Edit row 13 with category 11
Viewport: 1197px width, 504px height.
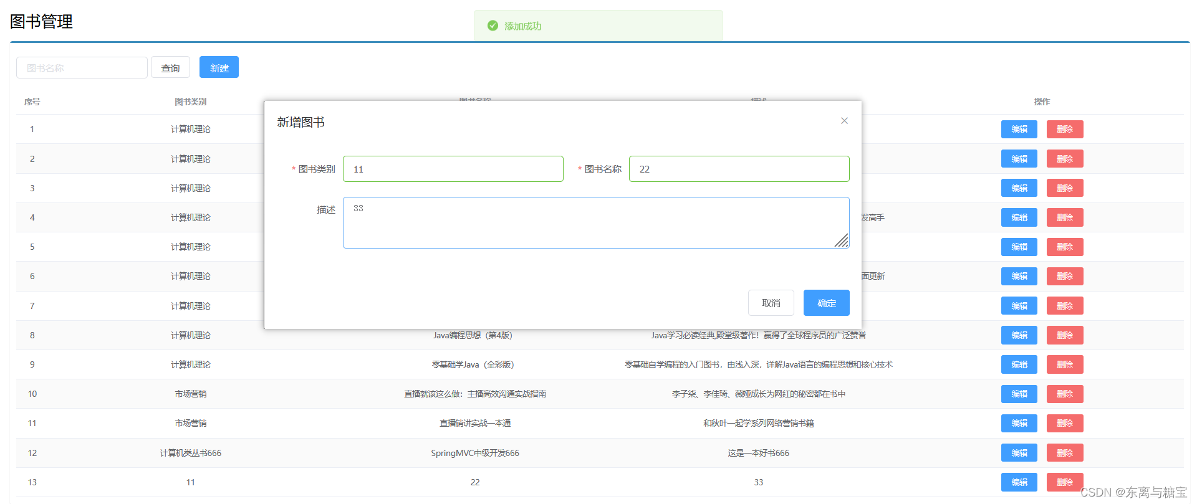pyautogui.click(x=1019, y=482)
